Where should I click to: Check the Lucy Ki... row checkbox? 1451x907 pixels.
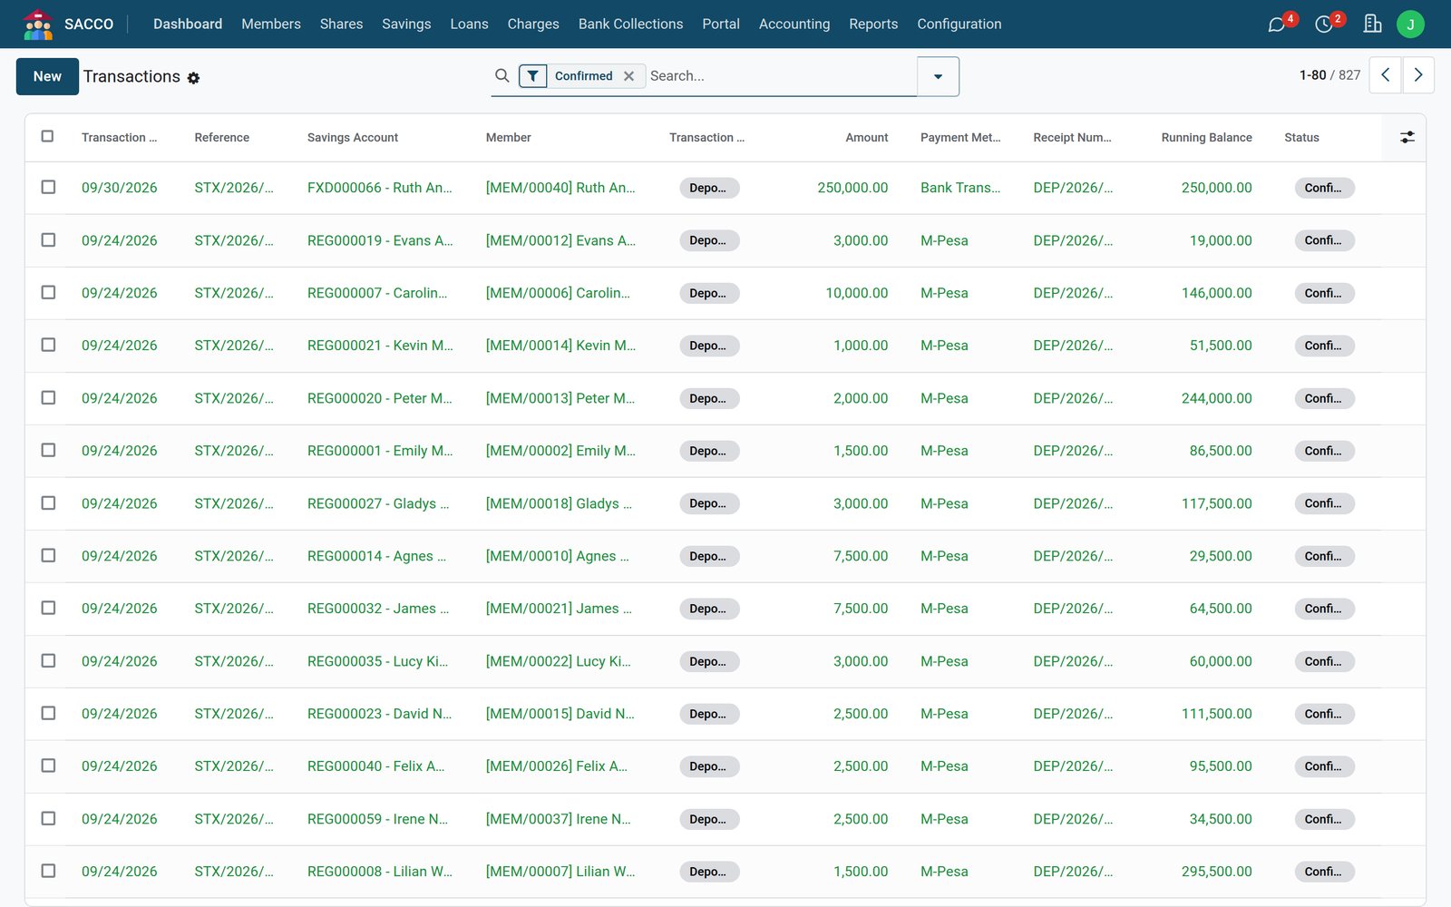coord(48,660)
